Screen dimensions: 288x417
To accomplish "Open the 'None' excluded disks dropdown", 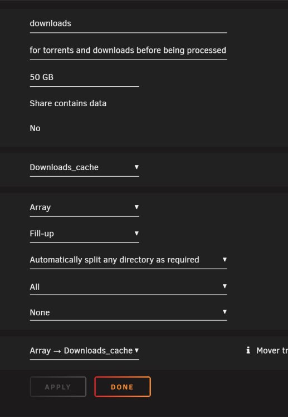I will [x=129, y=312].
